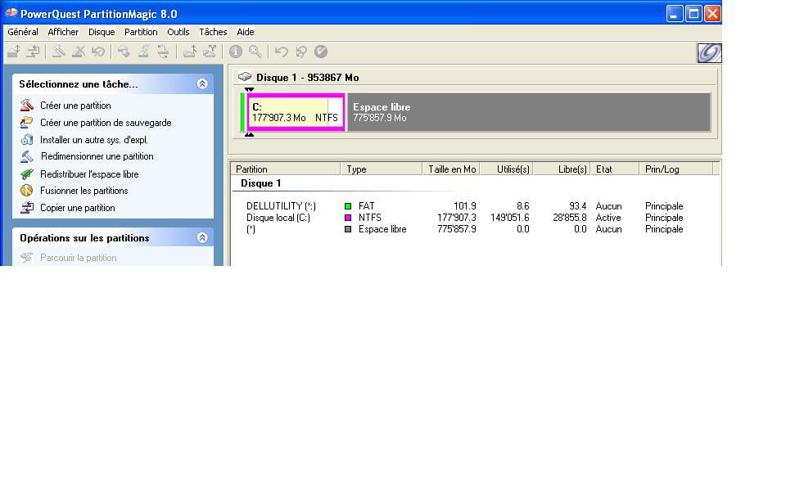The width and height of the screenshot is (786, 491).
Task: Click the convert partition toolbar icon
Action: tap(163, 51)
